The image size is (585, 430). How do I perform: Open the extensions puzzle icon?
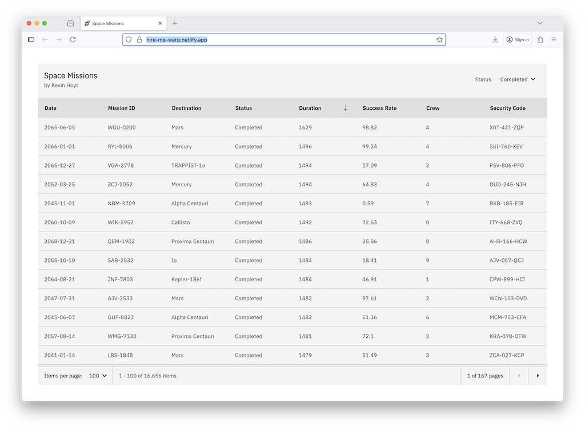pyautogui.click(x=540, y=39)
